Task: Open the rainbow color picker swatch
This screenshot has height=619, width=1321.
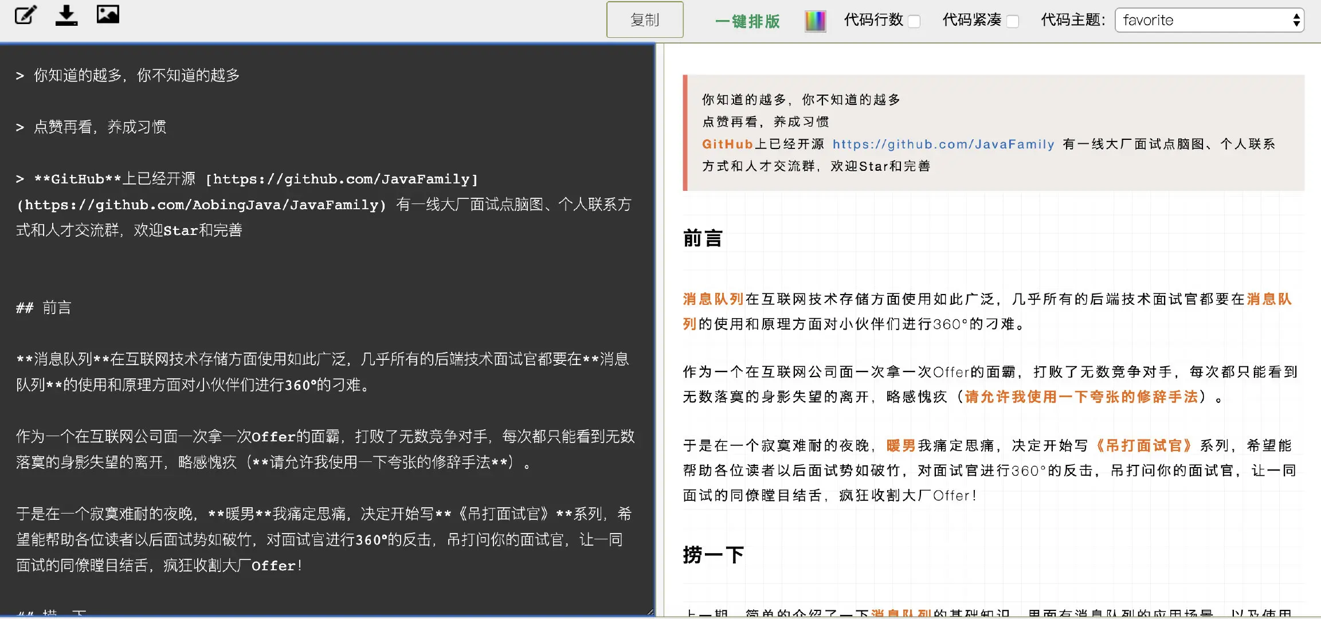Action: pos(815,21)
